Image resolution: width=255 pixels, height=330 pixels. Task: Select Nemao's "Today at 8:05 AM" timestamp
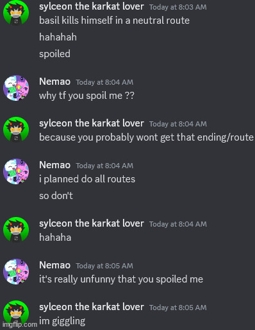click(x=104, y=266)
